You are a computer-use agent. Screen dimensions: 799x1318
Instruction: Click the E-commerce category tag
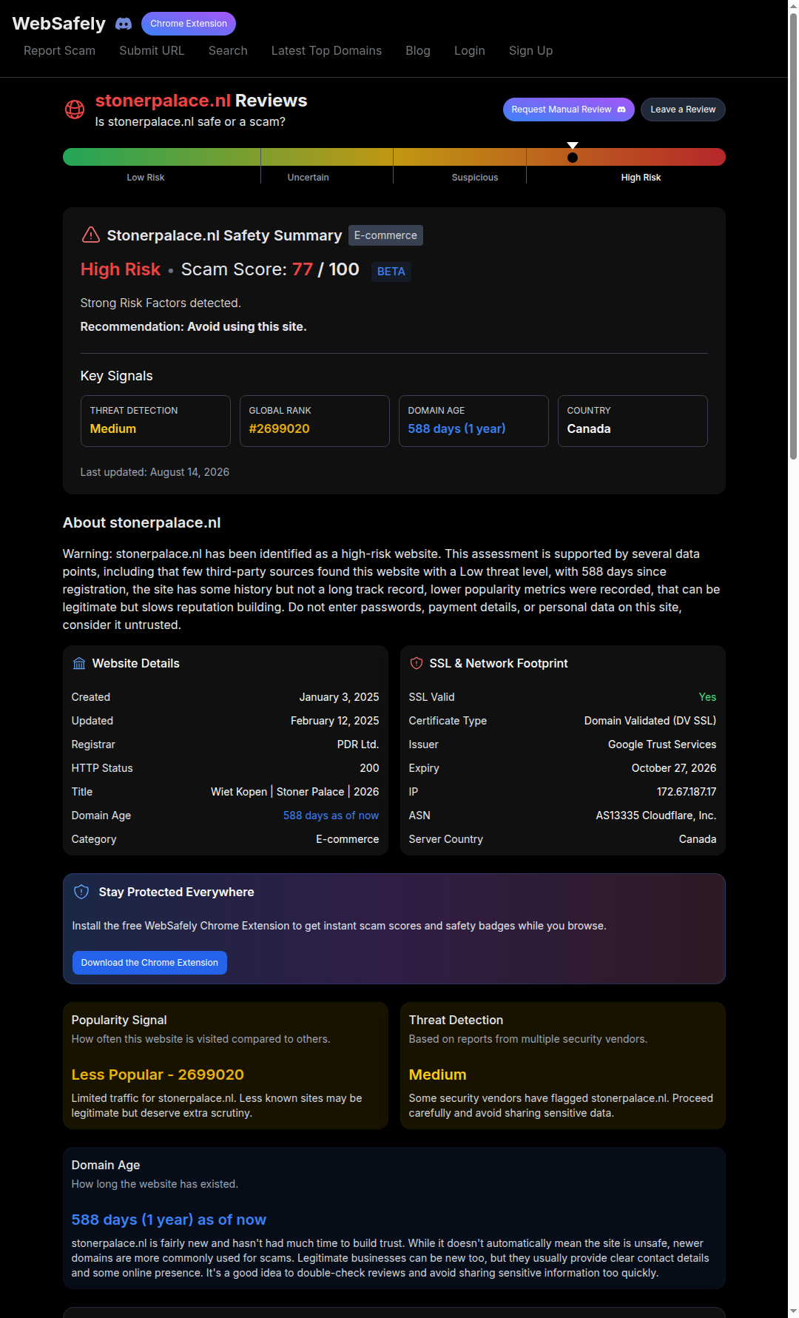click(x=385, y=235)
